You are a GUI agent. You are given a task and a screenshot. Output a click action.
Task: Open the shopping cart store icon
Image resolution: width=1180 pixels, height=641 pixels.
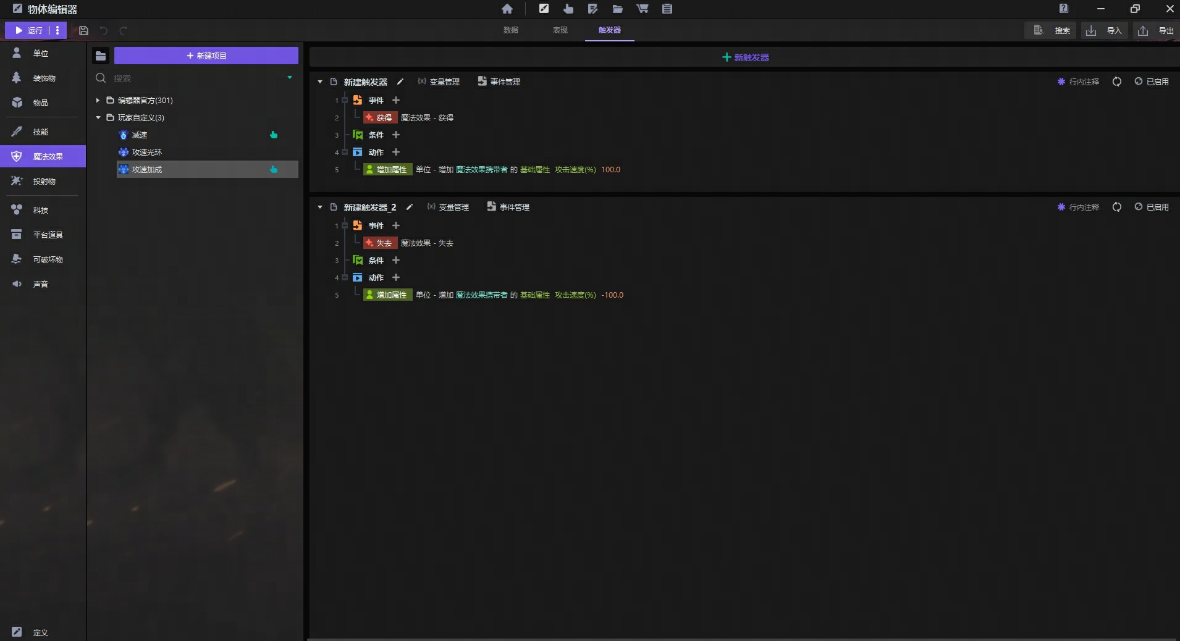(643, 9)
